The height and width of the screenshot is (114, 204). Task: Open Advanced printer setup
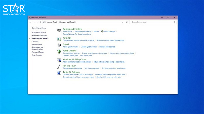(x=83, y=32)
